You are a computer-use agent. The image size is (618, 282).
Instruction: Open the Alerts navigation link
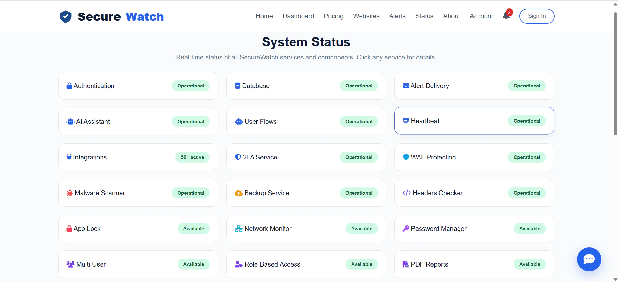(397, 16)
